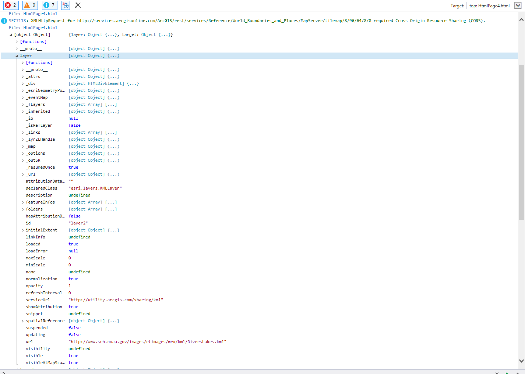Viewport: 525px width, 374px height.
Task: Click the vertical scrollbar thumb
Action: pyautogui.click(x=521, y=142)
